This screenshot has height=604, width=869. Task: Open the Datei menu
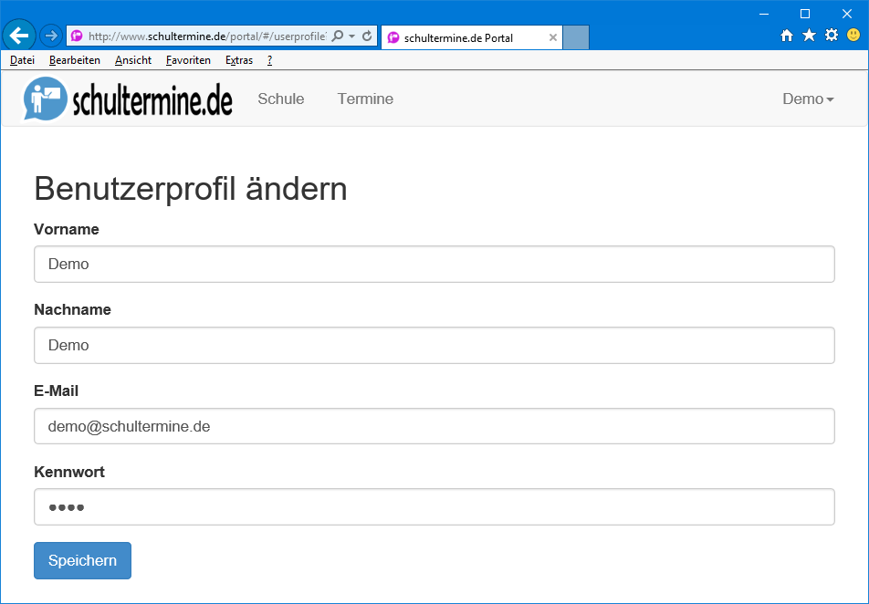22,60
